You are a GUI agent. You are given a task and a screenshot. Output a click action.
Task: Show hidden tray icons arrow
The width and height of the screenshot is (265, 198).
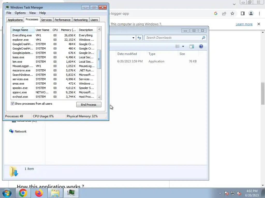click(220, 193)
